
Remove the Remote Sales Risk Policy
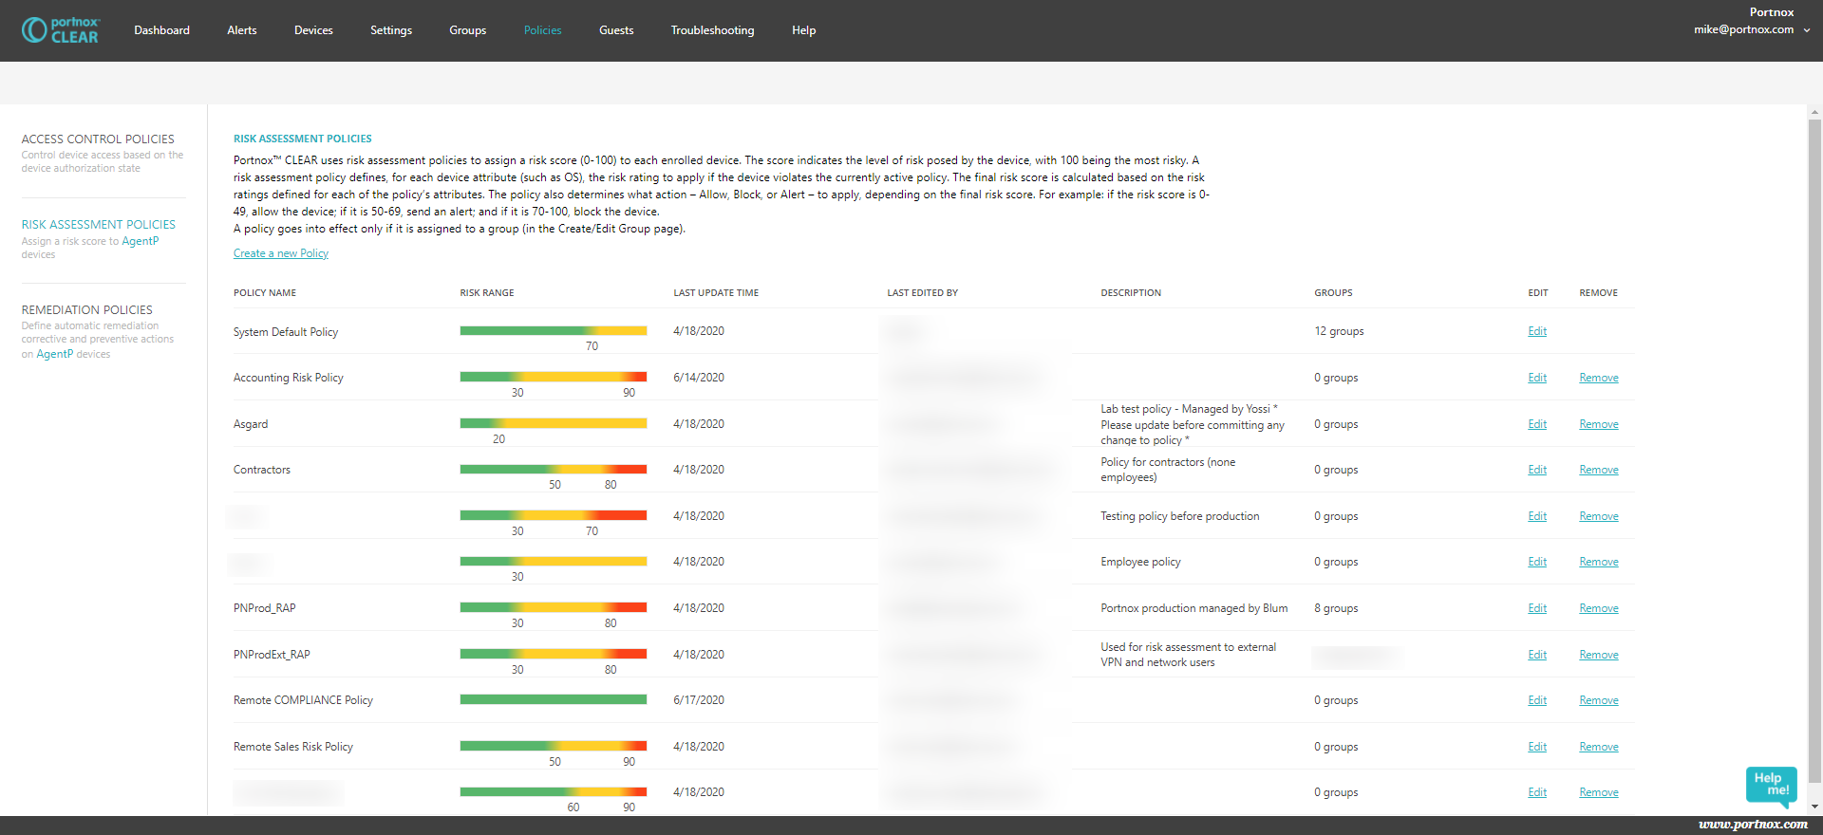click(1599, 747)
